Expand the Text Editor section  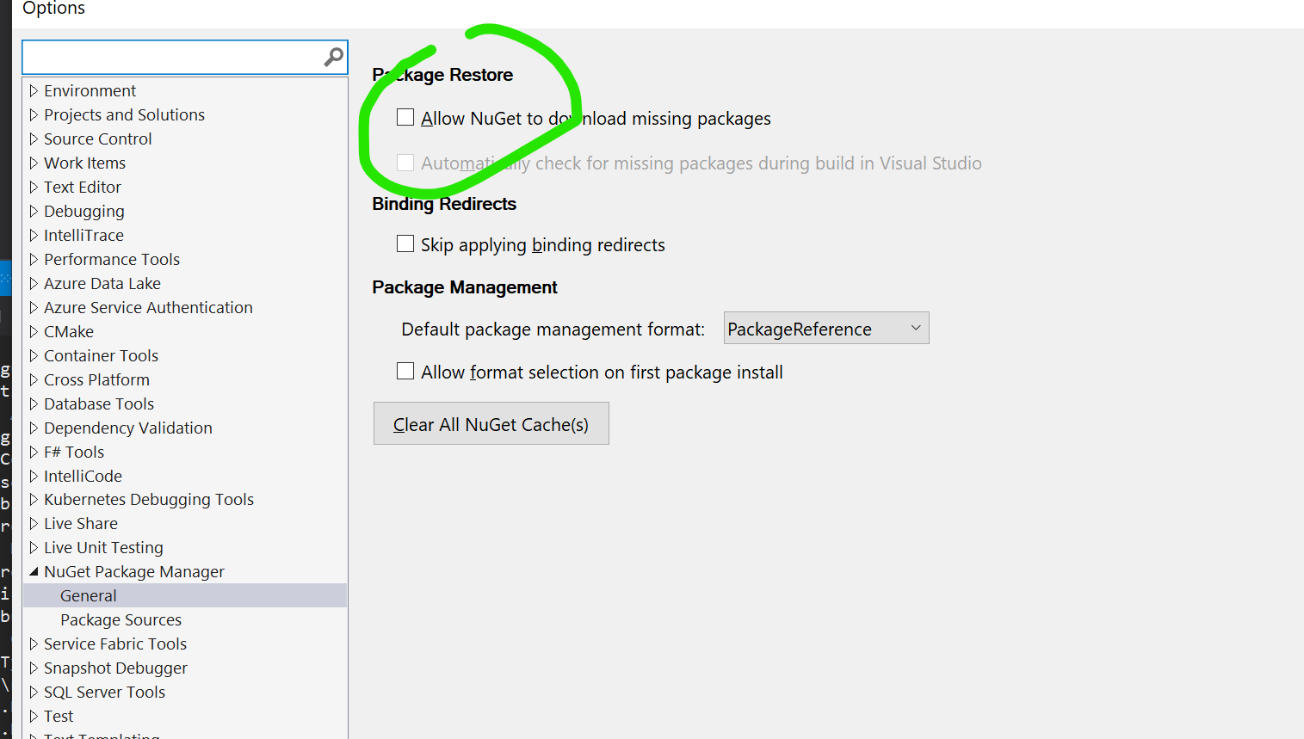tap(34, 187)
